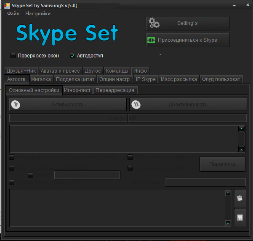The width and height of the screenshot is (253, 241).
Task: Click the paste clipboard icon button
Action: tap(240, 198)
